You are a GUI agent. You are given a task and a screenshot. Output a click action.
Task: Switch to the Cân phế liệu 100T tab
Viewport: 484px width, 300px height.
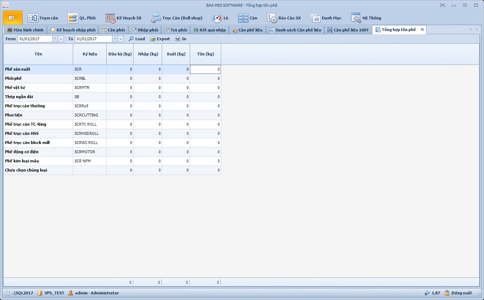pos(348,30)
